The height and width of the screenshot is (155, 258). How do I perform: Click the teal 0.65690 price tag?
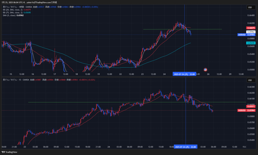coord(251,43)
